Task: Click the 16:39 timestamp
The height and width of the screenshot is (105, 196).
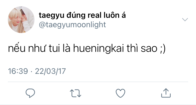Action: tap(18, 71)
